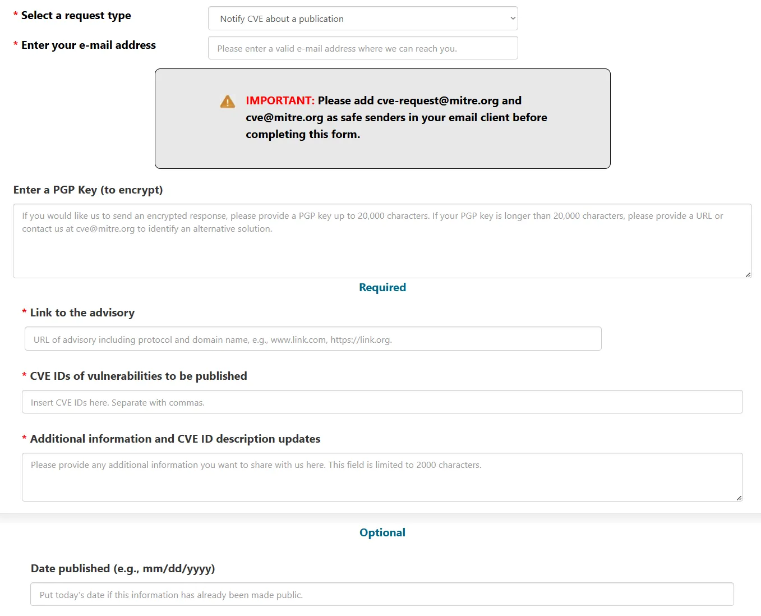Click the 'Select a request type' label
Viewport: 761px width, 616px height.
(x=76, y=16)
